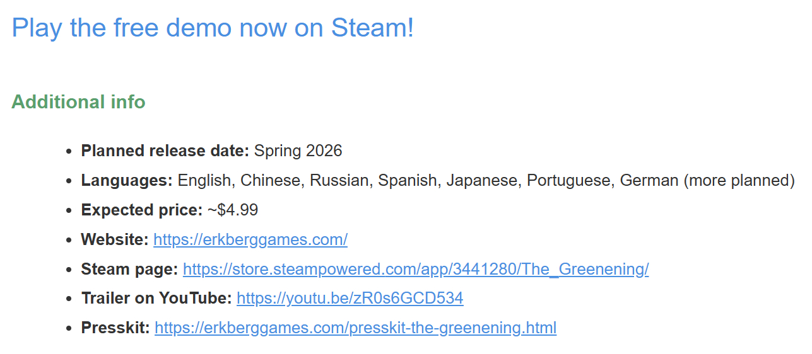This screenshot has height=354, width=812.
Task: Open the youtu.be trailer link
Action: tap(350, 299)
